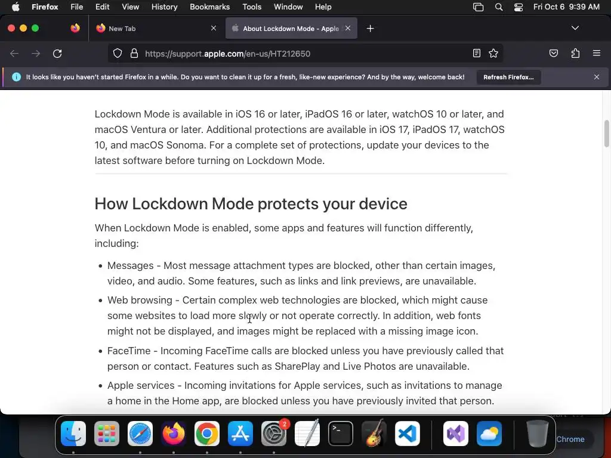Click the heading How Lockdown Mode protects your device
Screen dimensions: 611x458
251,204
